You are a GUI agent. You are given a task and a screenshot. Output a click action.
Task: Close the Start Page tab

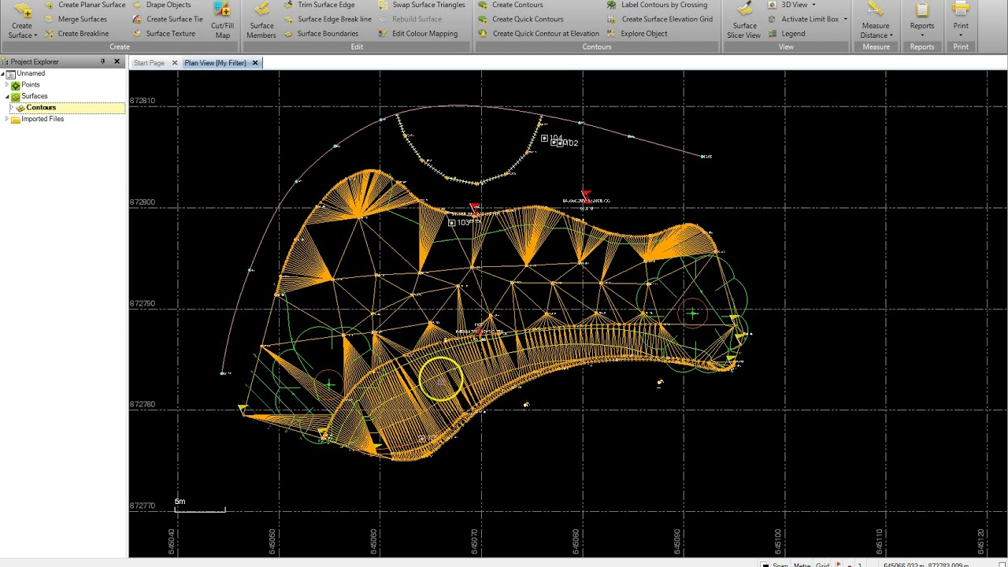tap(175, 63)
